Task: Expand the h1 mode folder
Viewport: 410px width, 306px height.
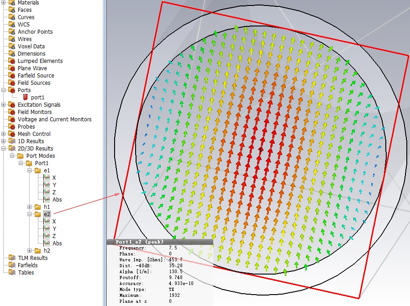Action: coord(29,207)
